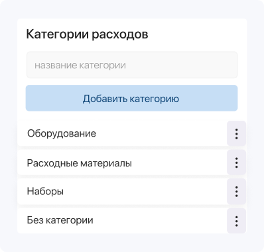Click the Категории расходов heading
The image size is (264, 252).
[87, 34]
